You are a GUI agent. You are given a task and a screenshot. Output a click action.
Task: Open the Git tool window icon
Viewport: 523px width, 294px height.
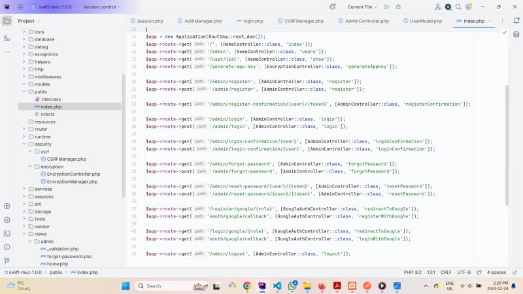7,260
